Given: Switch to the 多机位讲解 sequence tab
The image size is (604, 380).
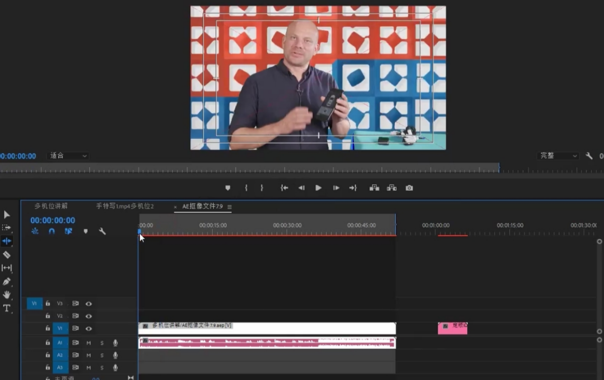Looking at the screenshot, I should tap(51, 206).
